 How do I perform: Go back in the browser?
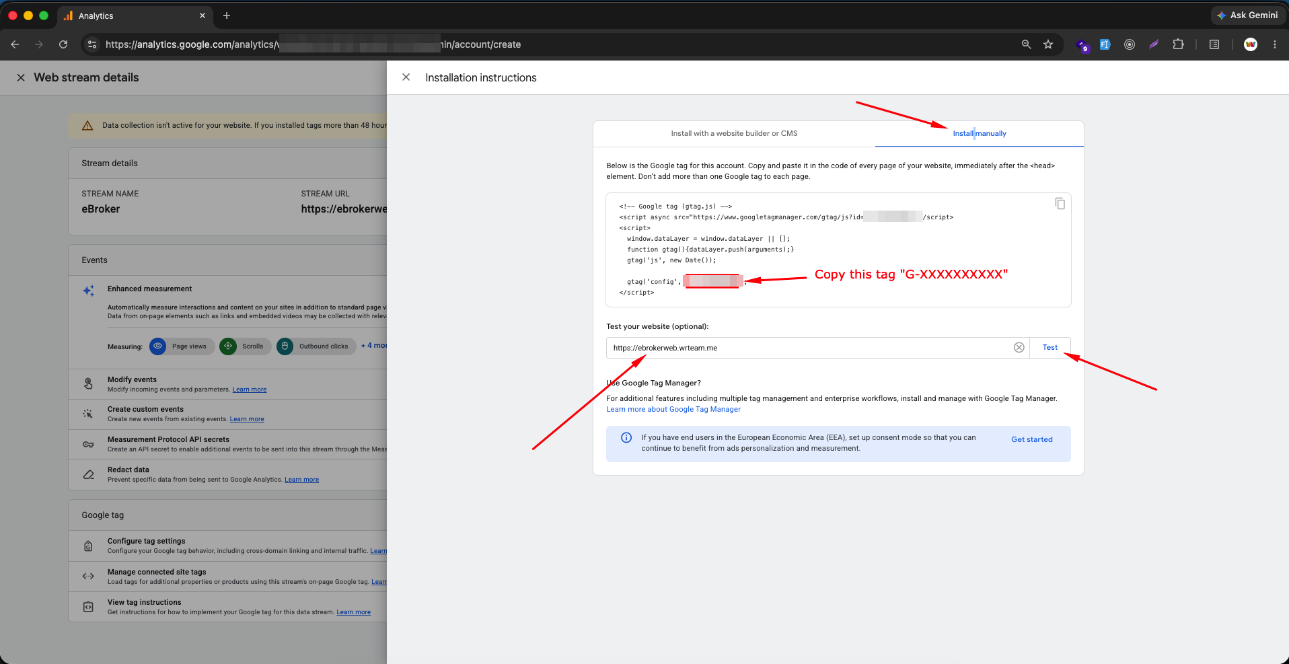(15, 44)
